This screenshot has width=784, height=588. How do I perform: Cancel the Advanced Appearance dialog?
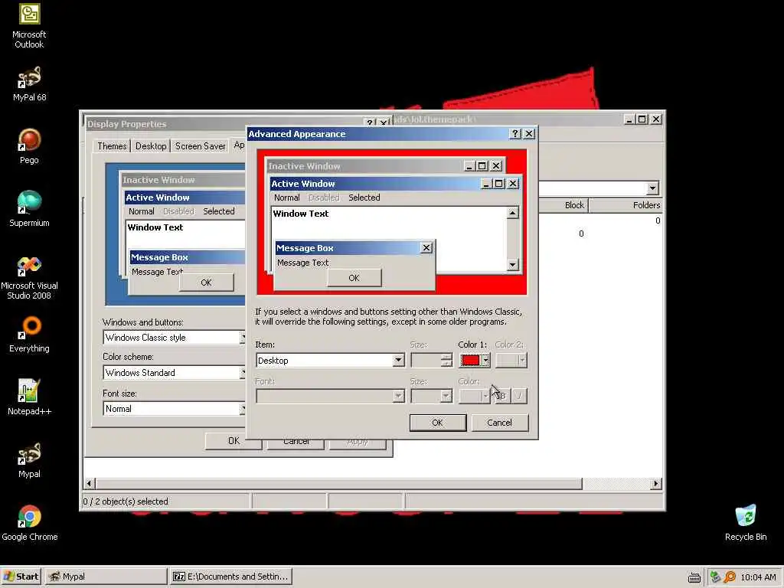pyautogui.click(x=499, y=423)
